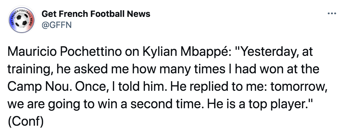Open the Get French Football News profile name
Viewport: 345px width, 135px height.
[x=96, y=14]
